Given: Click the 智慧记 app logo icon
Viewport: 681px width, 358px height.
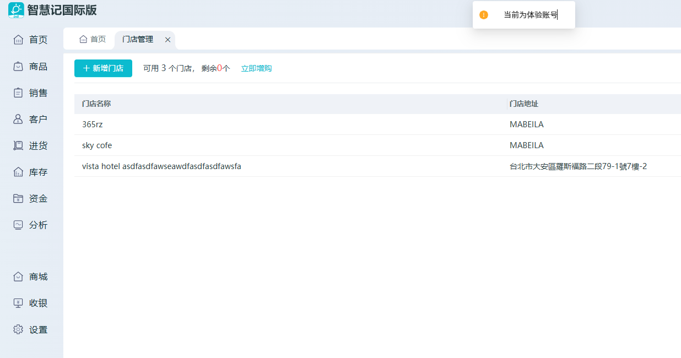Looking at the screenshot, I should (16, 10).
